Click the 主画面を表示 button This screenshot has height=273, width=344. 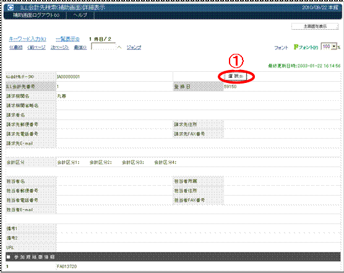tap(315, 27)
